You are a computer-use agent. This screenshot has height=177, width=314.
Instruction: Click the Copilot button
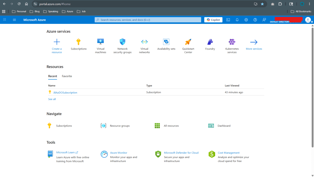tap(213, 20)
